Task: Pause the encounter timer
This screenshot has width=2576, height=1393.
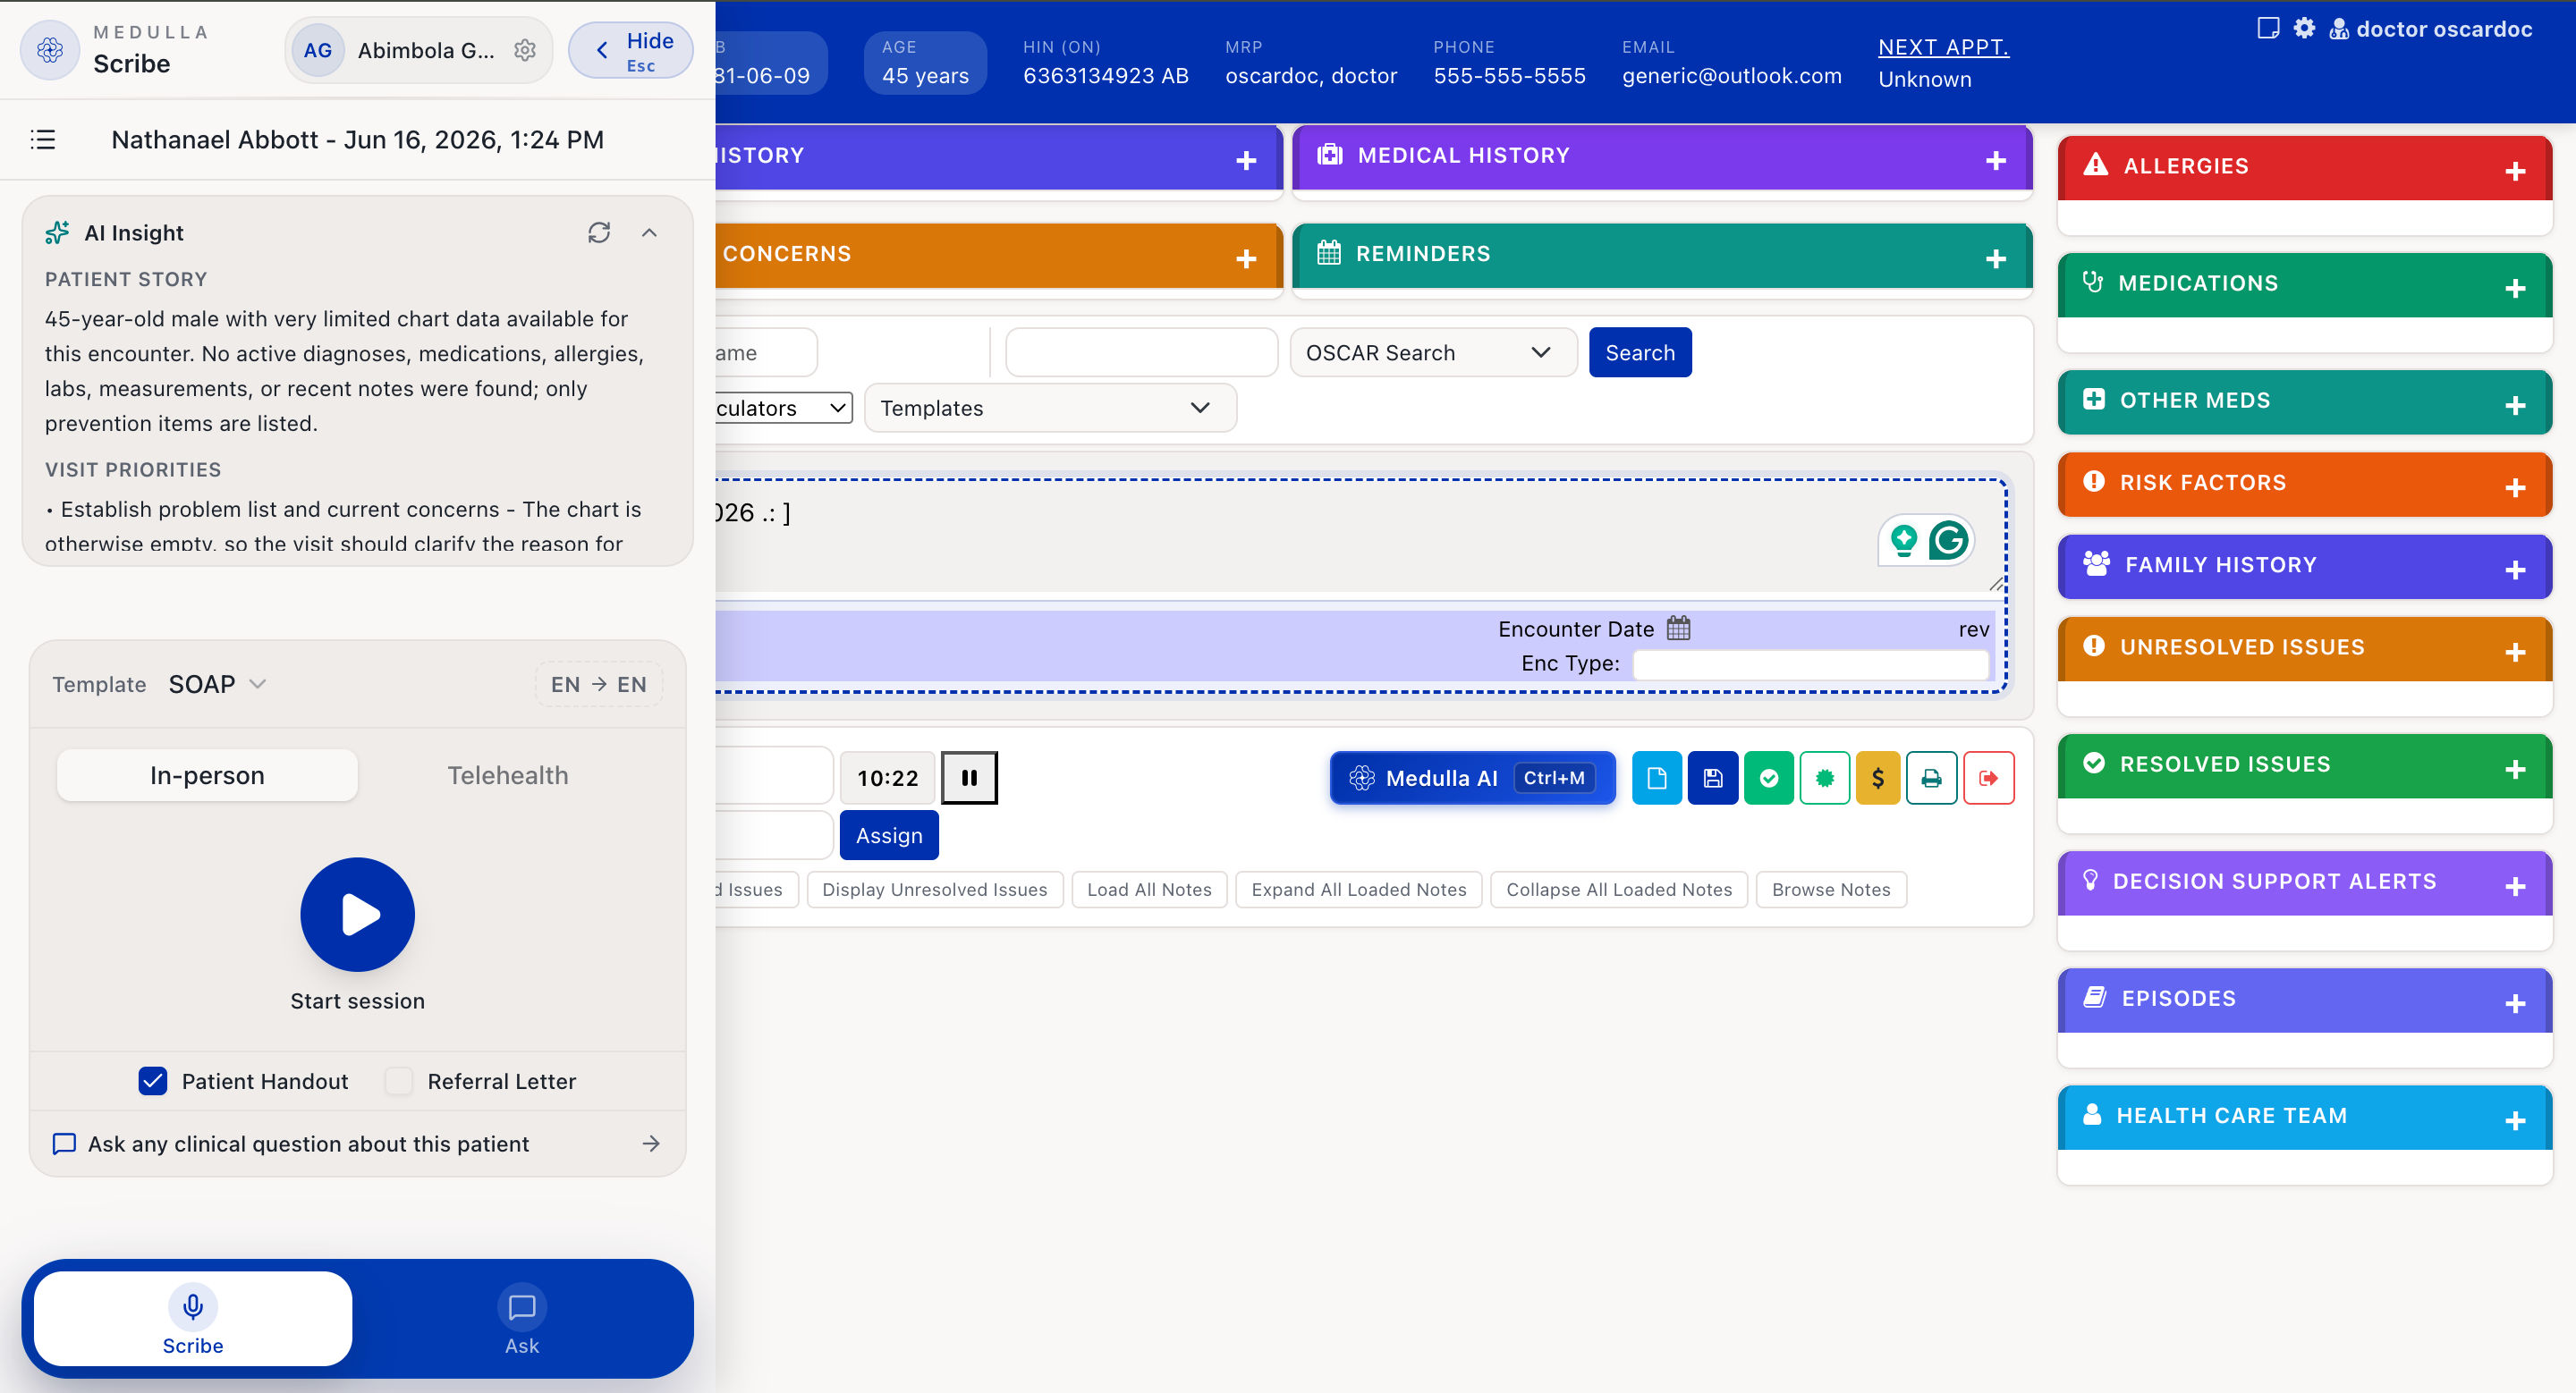Action: pyautogui.click(x=969, y=778)
